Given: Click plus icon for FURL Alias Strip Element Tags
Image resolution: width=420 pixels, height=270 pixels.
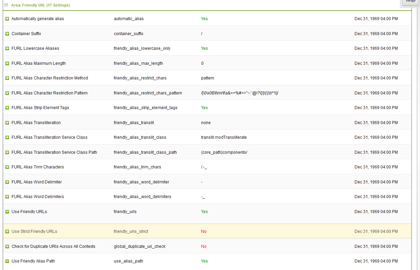Looking at the screenshot, I should pos(7,108).
